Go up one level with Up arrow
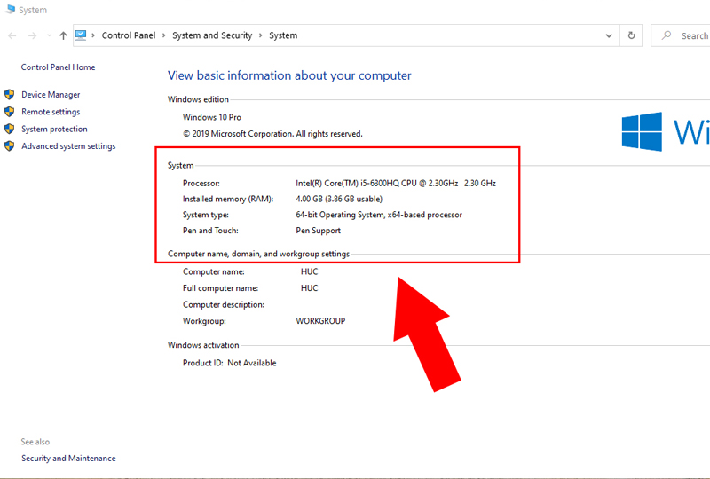This screenshot has height=479, width=710. click(x=63, y=35)
